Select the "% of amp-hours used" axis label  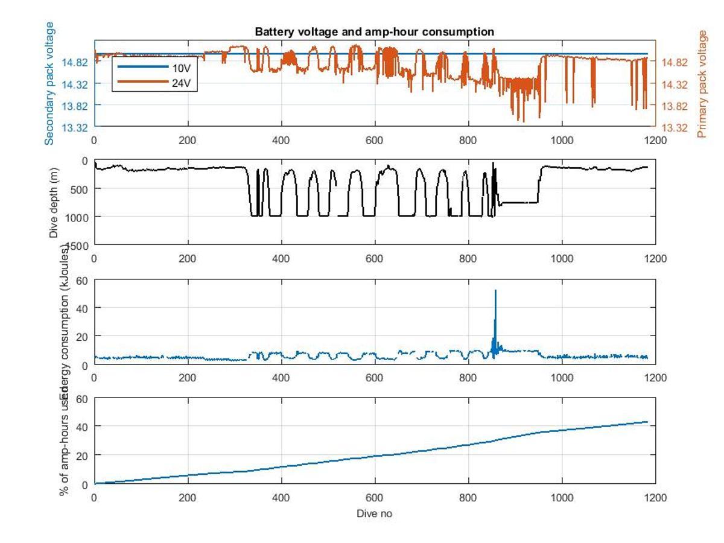pos(64,443)
